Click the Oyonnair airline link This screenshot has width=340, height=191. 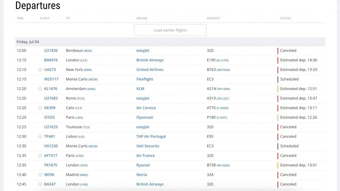coord(145,117)
